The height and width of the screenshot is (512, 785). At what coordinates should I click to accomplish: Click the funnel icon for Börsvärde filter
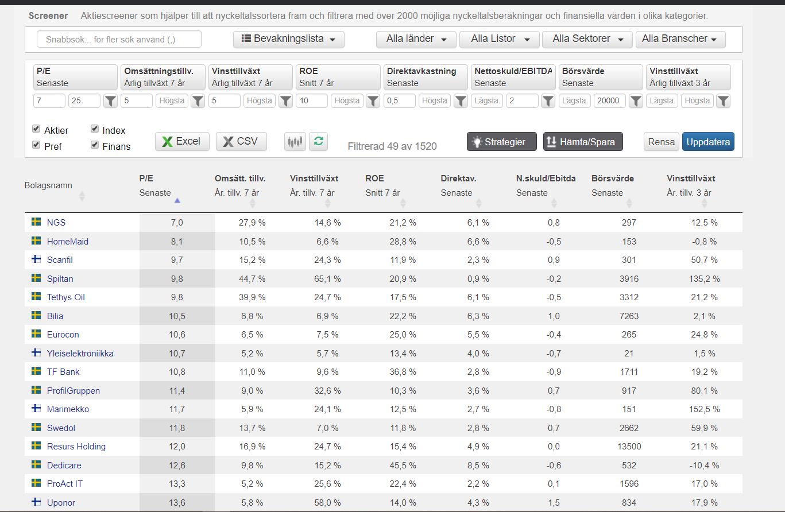pos(636,101)
